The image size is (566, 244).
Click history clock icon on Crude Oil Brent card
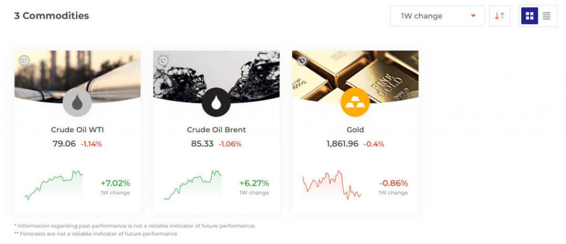163,60
